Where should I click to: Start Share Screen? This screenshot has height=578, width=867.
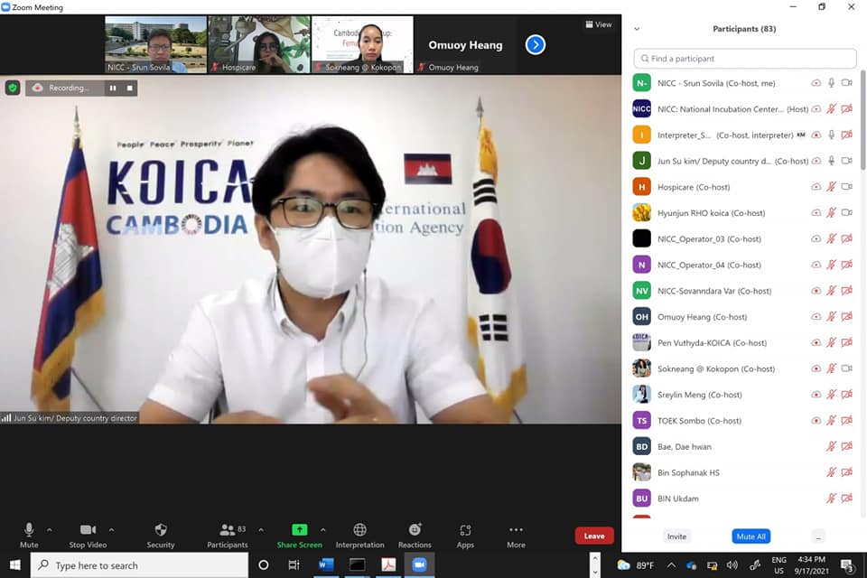pos(299,535)
